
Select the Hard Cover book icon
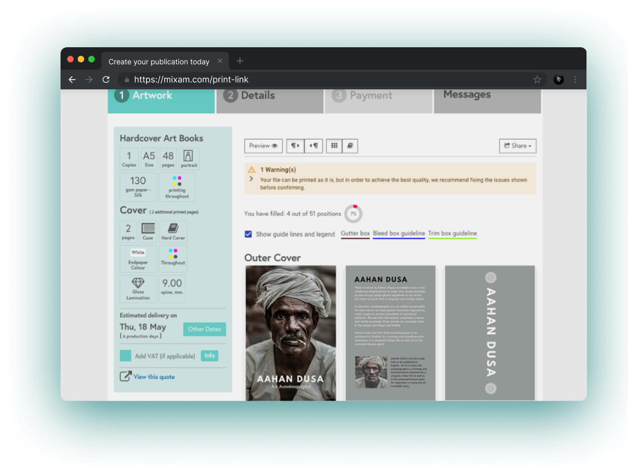tap(173, 229)
